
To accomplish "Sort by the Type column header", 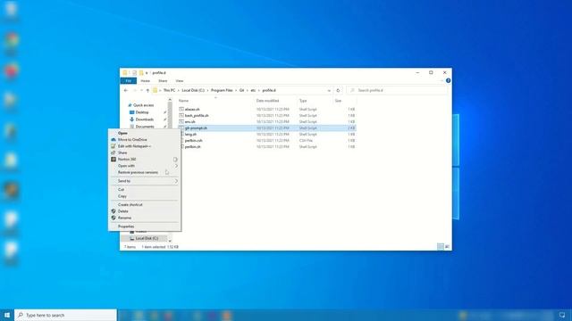I will (303, 101).
